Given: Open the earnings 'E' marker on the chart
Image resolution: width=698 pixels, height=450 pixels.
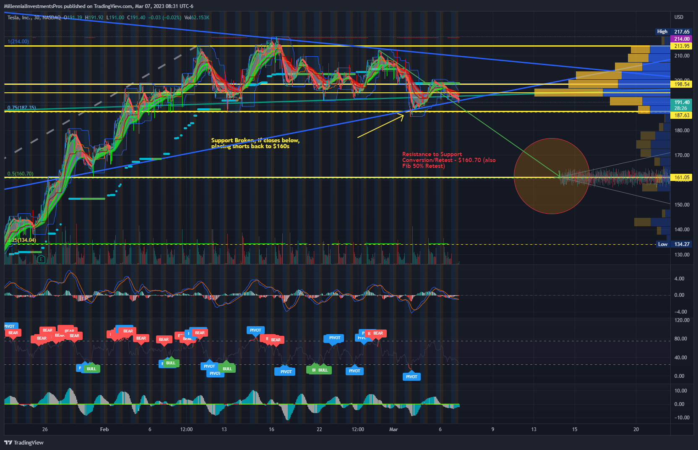Looking at the screenshot, I should [41, 259].
